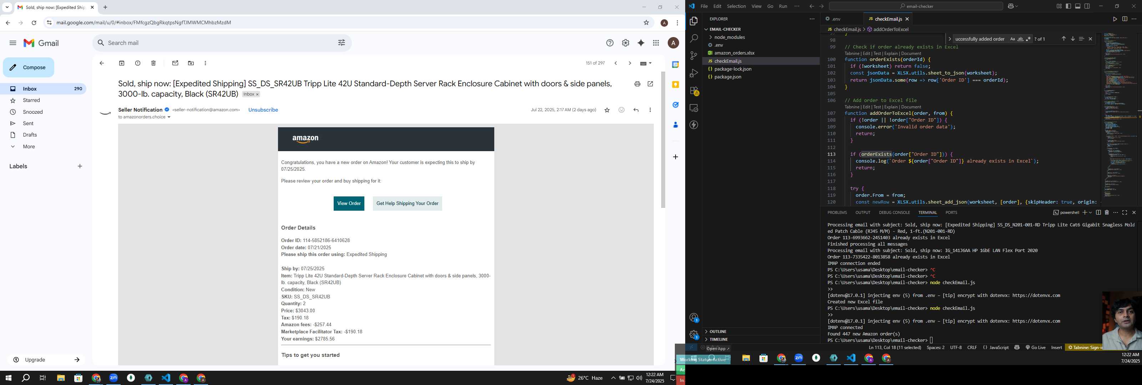Open VS Code Extensions view
This screenshot has width=1142, height=385.
694,91
